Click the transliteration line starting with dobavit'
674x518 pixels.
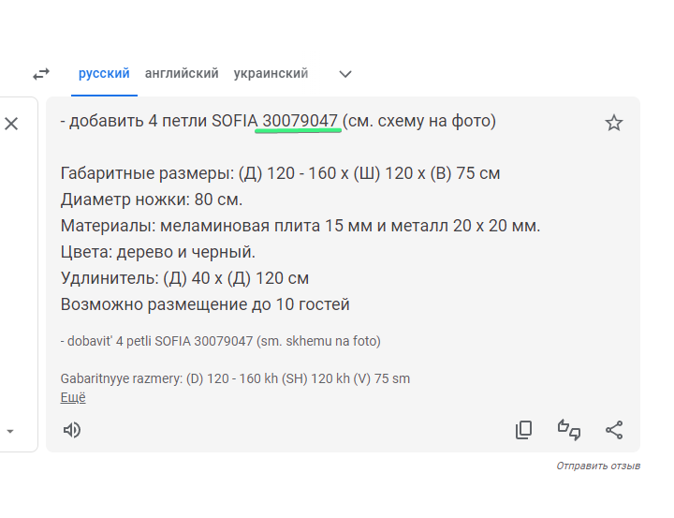click(x=220, y=341)
